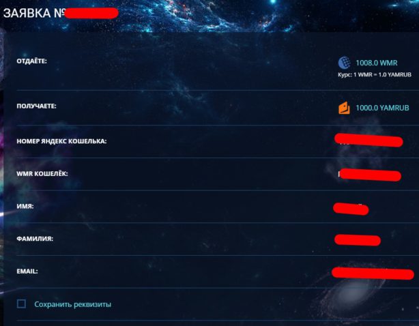Click the redacted email address value
Image resolution: width=419 pixels, height=326 pixels.
coord(373,273)
